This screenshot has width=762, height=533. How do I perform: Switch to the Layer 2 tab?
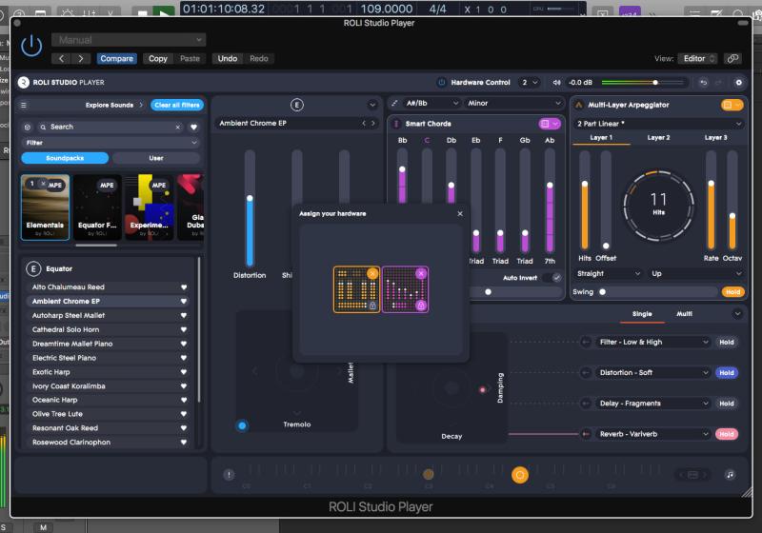[658, 138]
